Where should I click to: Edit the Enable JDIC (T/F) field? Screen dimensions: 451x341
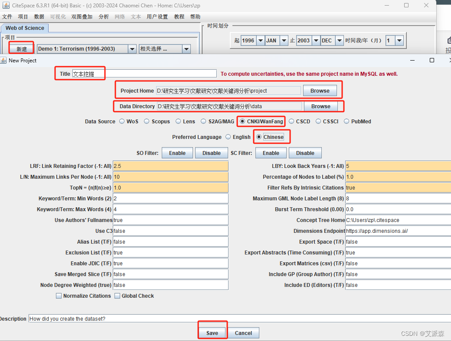coord(170,263)
